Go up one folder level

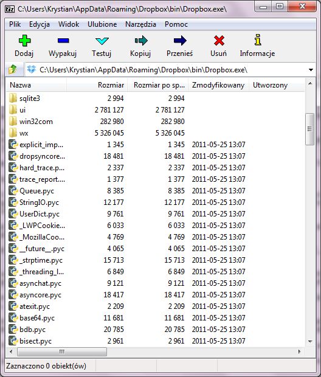[x=13, y=69]
